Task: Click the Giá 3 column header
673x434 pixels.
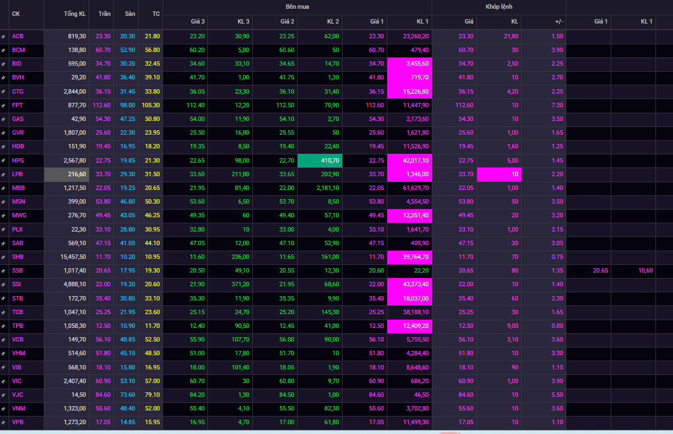Action: pyautogui.click(x=198, y=21)
